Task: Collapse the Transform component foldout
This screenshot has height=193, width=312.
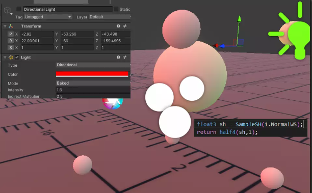Action: point(5,26)
